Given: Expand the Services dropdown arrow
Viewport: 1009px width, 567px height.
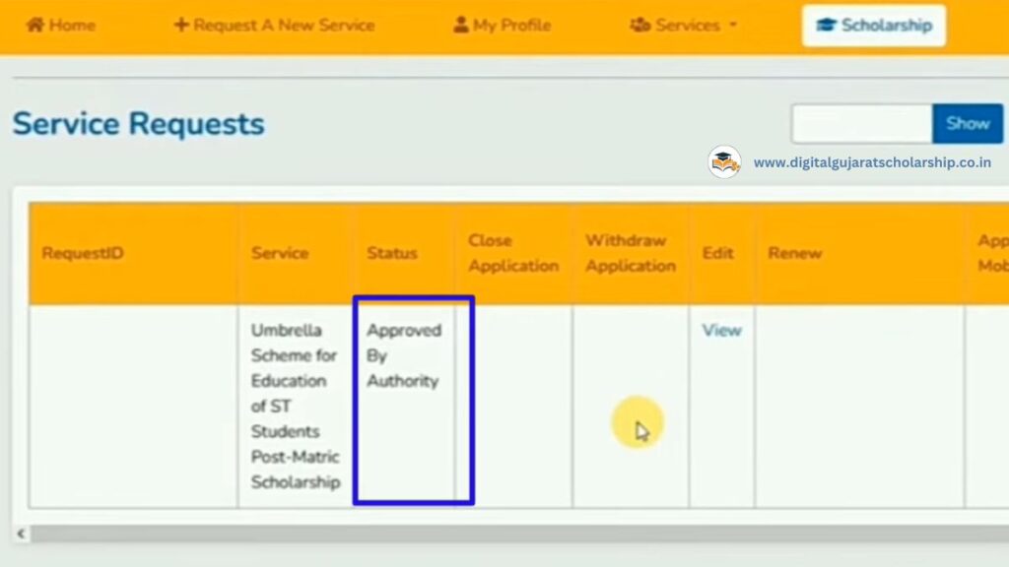Looking at the screenshot, I should (733, 26).
